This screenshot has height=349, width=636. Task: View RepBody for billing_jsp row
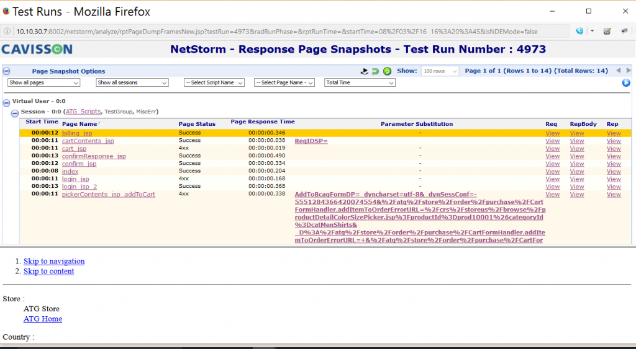(x=577, y=133)
